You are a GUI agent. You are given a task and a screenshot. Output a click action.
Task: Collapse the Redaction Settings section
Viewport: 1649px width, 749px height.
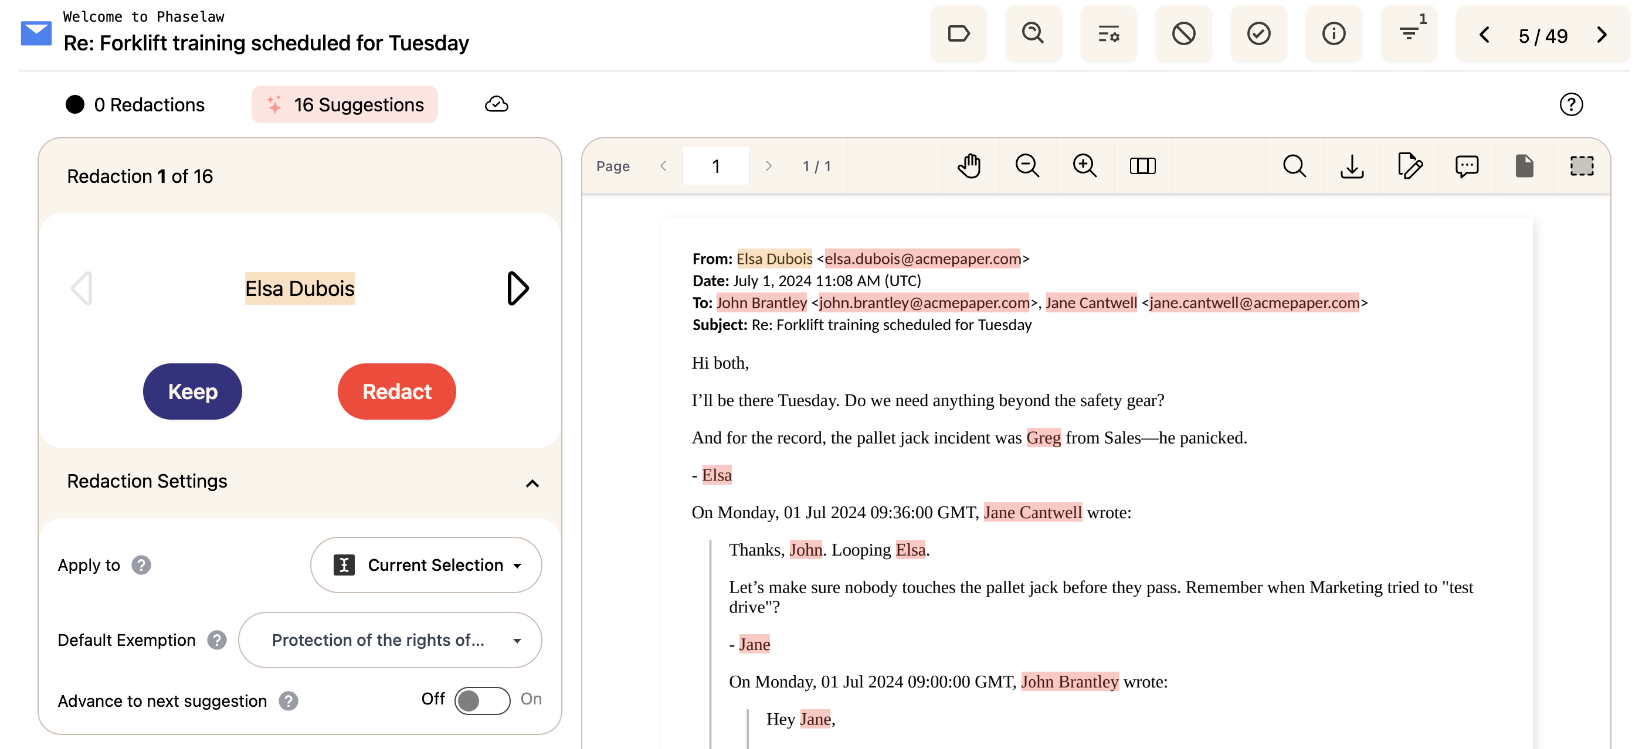[x=532, y=483]
